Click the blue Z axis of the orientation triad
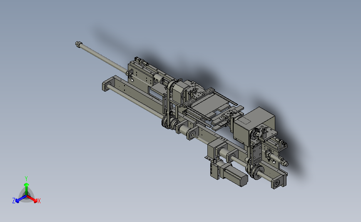 click(21, 199)
